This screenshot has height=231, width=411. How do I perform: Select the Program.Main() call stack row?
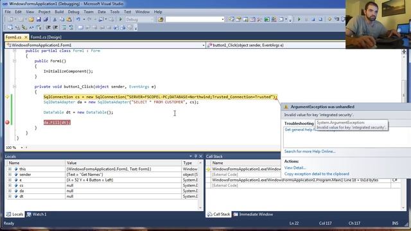click(x=301, y=180)
